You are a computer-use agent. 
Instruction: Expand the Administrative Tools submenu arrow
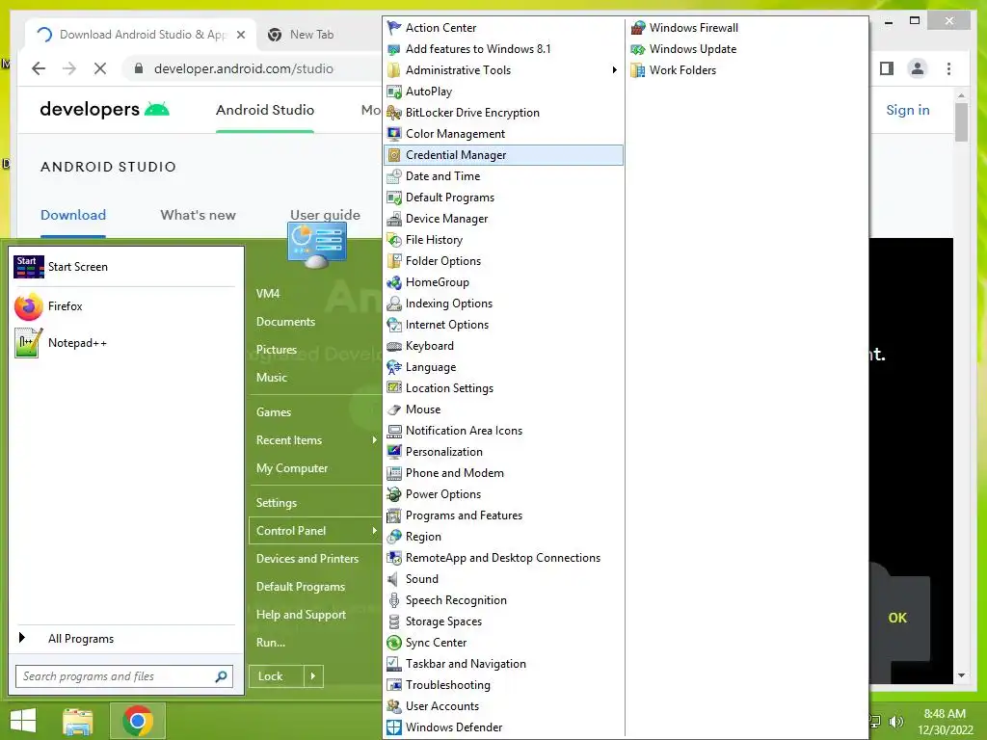click(x=614, y=69)
